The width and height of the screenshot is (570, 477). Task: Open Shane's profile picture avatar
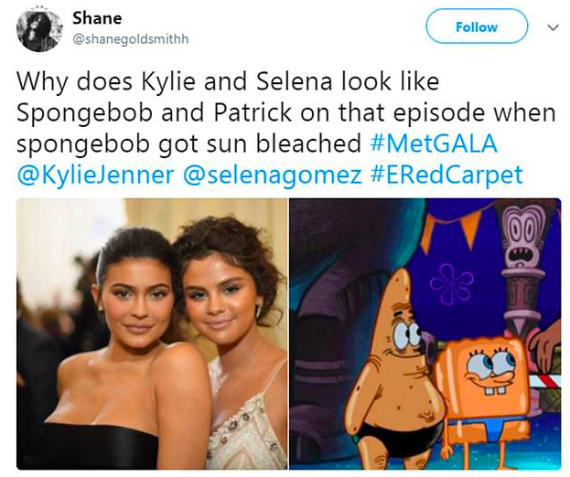[39, 29]
